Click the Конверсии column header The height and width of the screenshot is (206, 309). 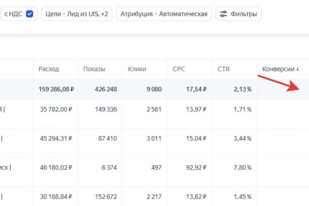(x=279, y=69)
